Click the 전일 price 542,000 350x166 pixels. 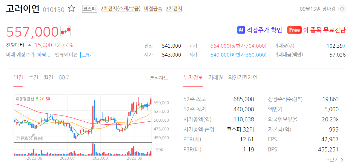pos(171,46)
